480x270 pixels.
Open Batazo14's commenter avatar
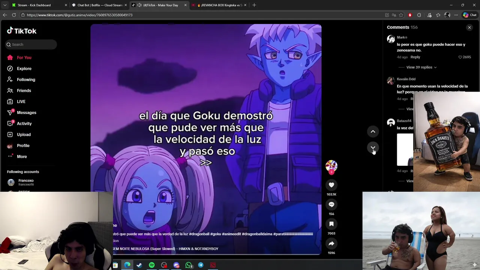[391, 123]
